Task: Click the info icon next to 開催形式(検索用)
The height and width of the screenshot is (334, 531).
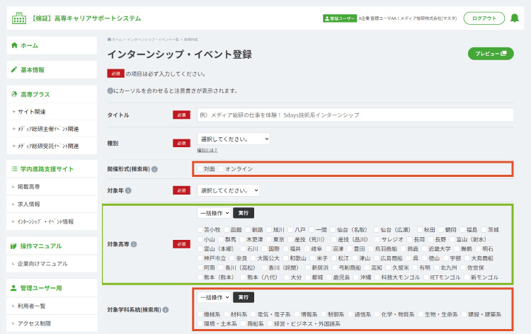Action: point(154,169)
